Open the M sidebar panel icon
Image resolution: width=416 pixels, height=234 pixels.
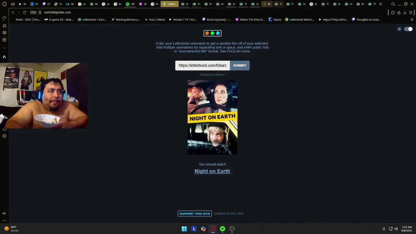coord(4,40)
